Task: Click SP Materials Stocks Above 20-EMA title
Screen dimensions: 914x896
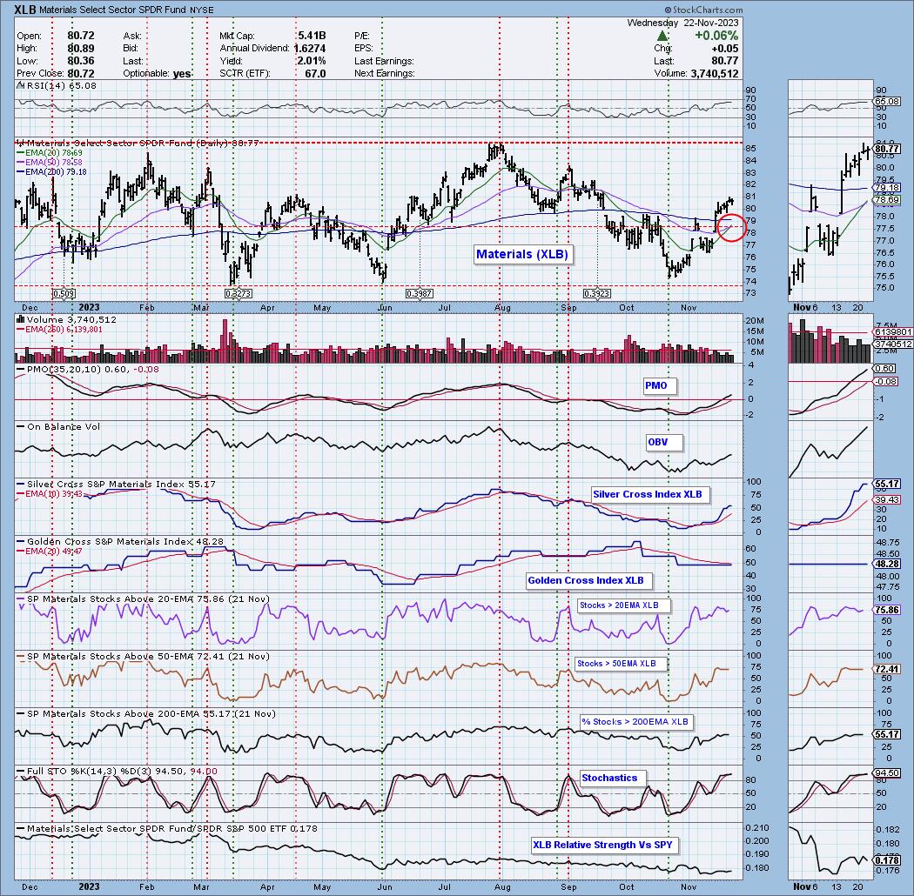Action: coord(144,598)
